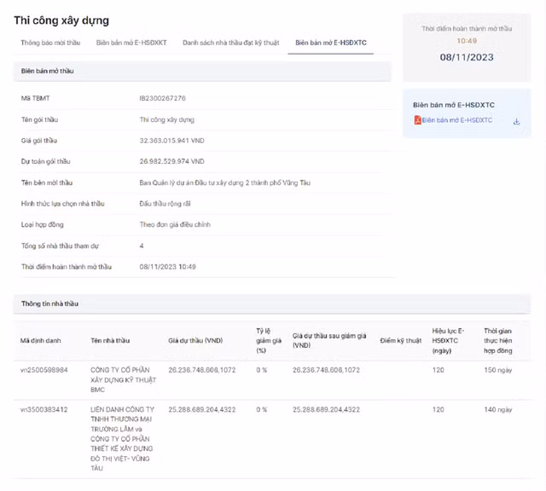Select Danh sách nhà thầu đạt kỹ thuật tab
Image resolution: width=546 pixels, height=491 pixels.
click(x=229, y=42)
